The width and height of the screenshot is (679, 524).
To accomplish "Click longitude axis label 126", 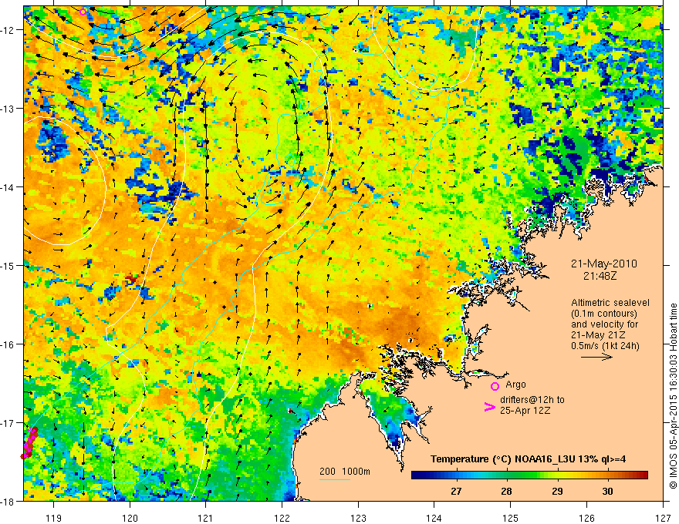I will coord(586,518).
